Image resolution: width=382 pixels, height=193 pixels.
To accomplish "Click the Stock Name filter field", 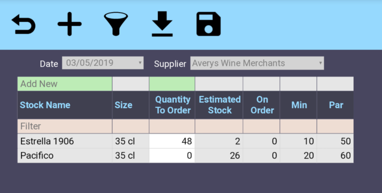I will (65, 126).
